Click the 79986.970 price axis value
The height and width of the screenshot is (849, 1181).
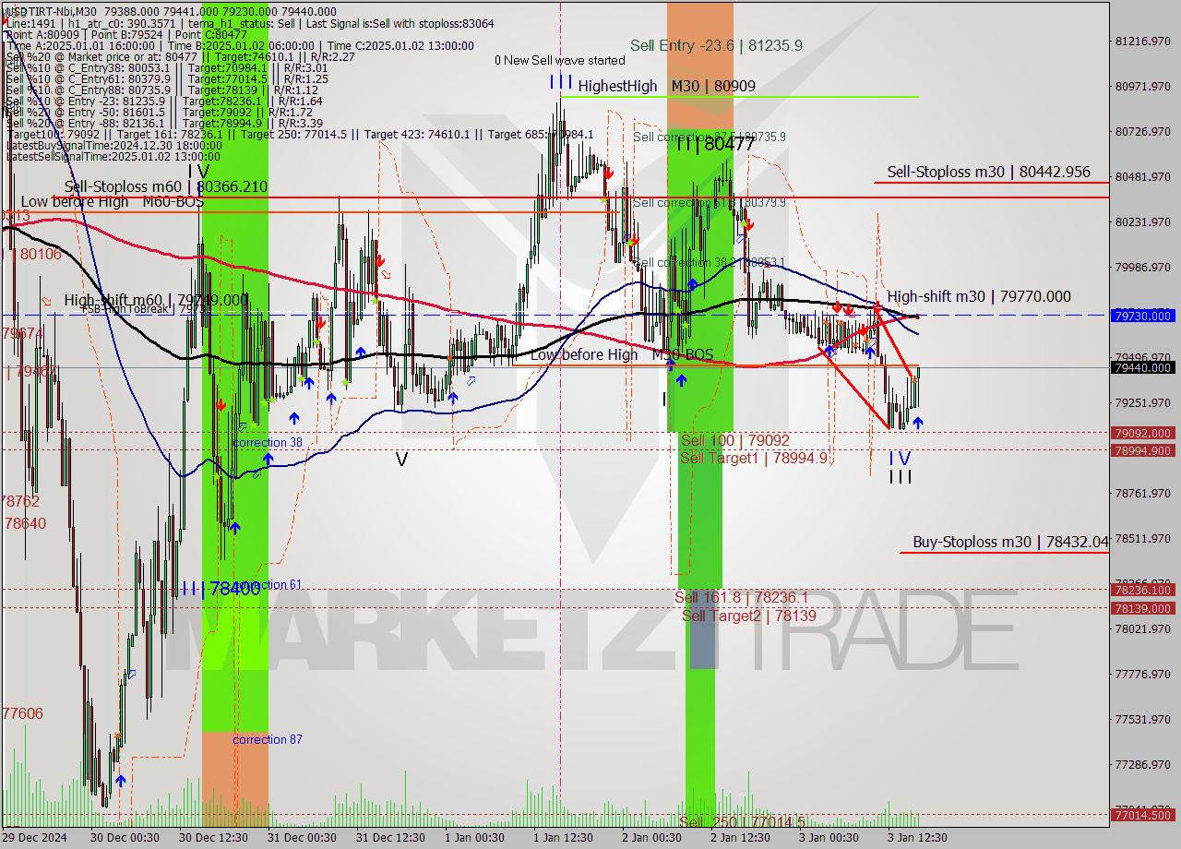[x=1143, y=268]
